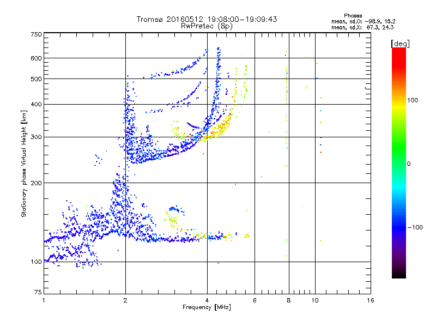Click the y-axis label '600'
Image resolution: width=436 pixels, height=327 pixels.
pos(36,58)
